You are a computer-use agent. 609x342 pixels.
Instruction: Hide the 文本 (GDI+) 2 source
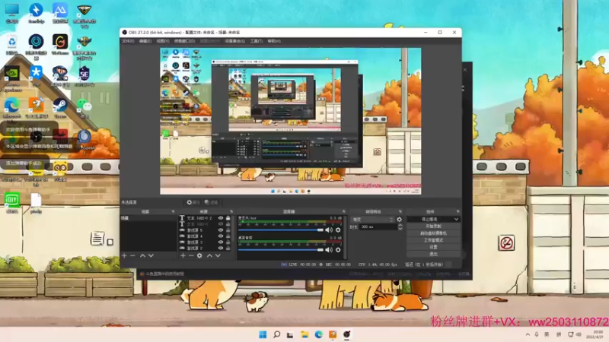click(x=221, y=218)
